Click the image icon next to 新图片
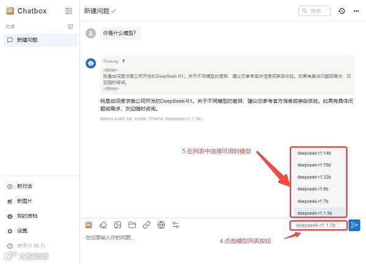 [x=10, y=201]
